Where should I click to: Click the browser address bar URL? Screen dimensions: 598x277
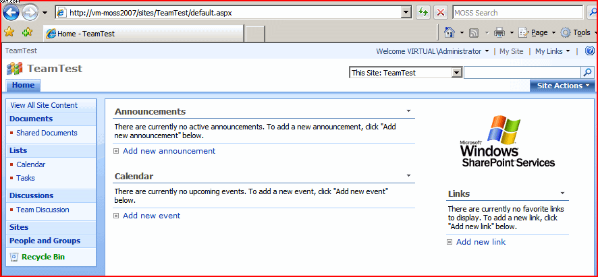pyautogui.click(x=229, y=12)
